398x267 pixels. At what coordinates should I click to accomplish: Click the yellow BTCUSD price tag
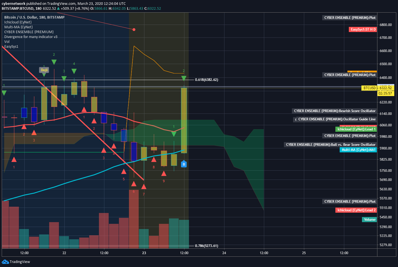369,88
